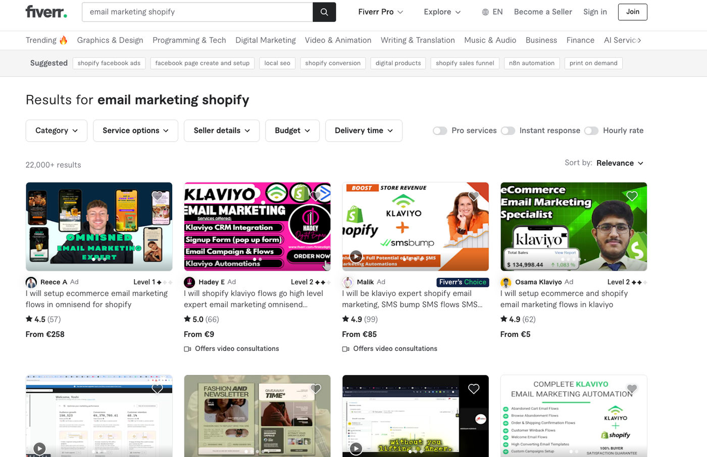This screenshot has width=707, height=457.
Task: Open the Complete Klaviyo automation gig thumbnail
Action: [x=574, y=416]
